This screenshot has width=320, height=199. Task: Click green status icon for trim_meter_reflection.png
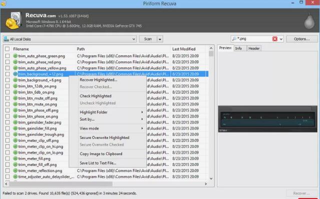[15, 170]
